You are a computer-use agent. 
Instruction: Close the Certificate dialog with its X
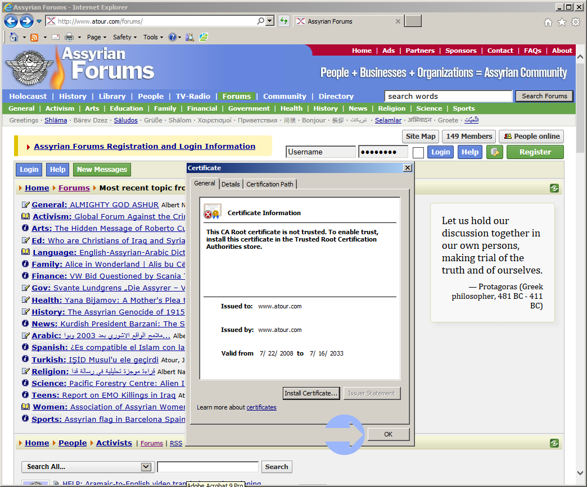(x=408, y=168)
